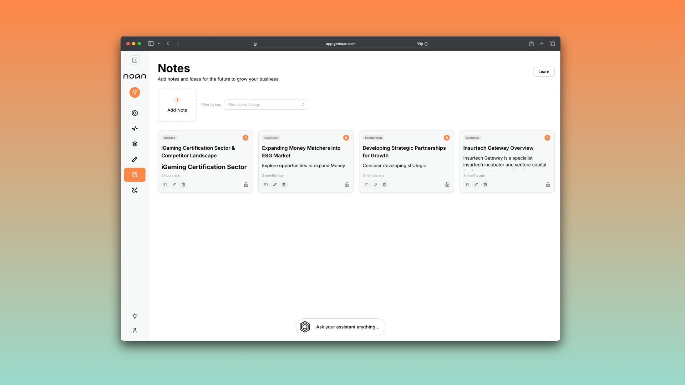This screenshot has height=385, width=685.
Task: Delete the Insurtech Gateway Overview note
Action: coord(485,185)
